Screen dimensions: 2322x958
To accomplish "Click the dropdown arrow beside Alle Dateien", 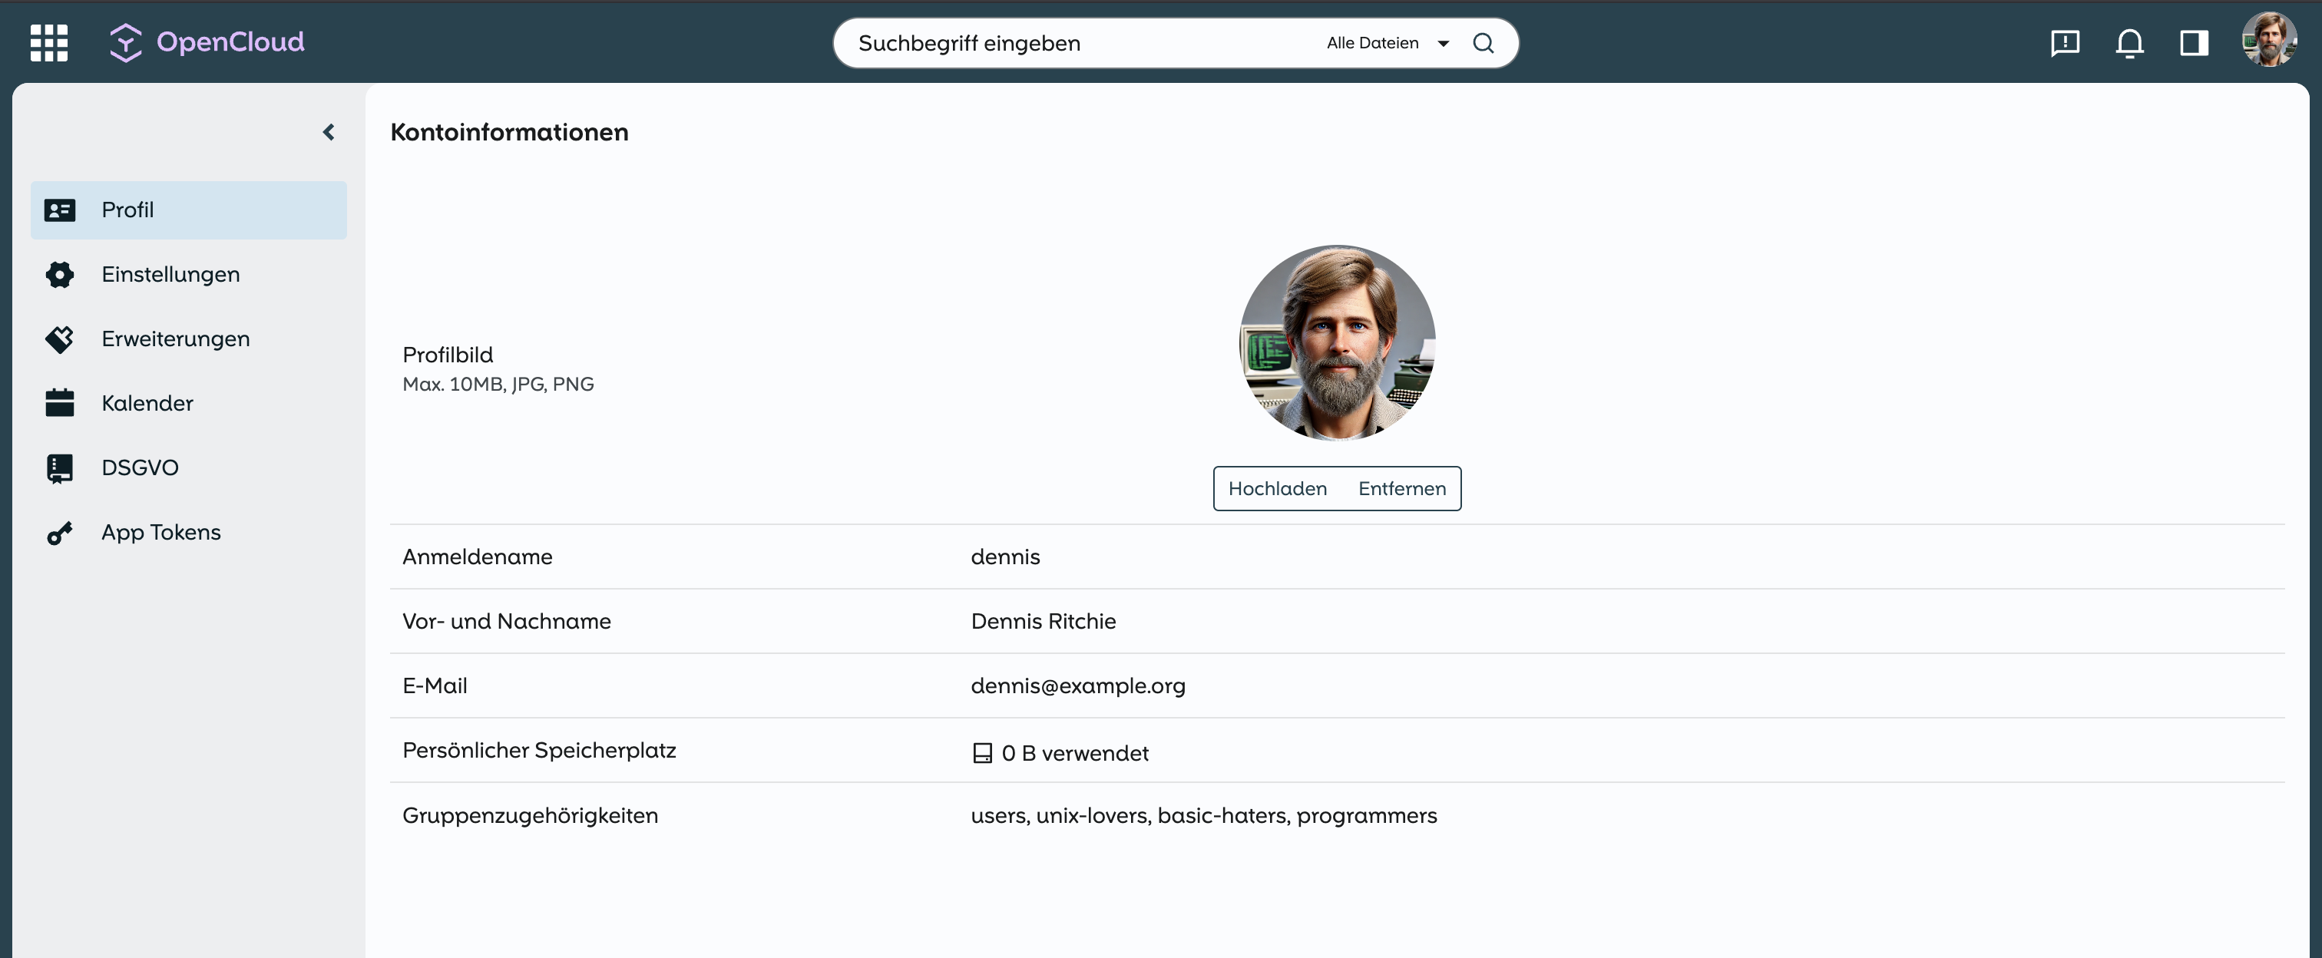I will (1443, 43).
